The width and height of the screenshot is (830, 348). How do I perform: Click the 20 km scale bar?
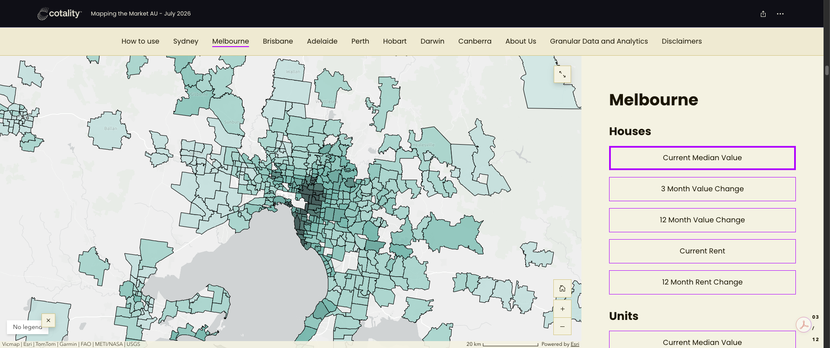tap(502, 344)
